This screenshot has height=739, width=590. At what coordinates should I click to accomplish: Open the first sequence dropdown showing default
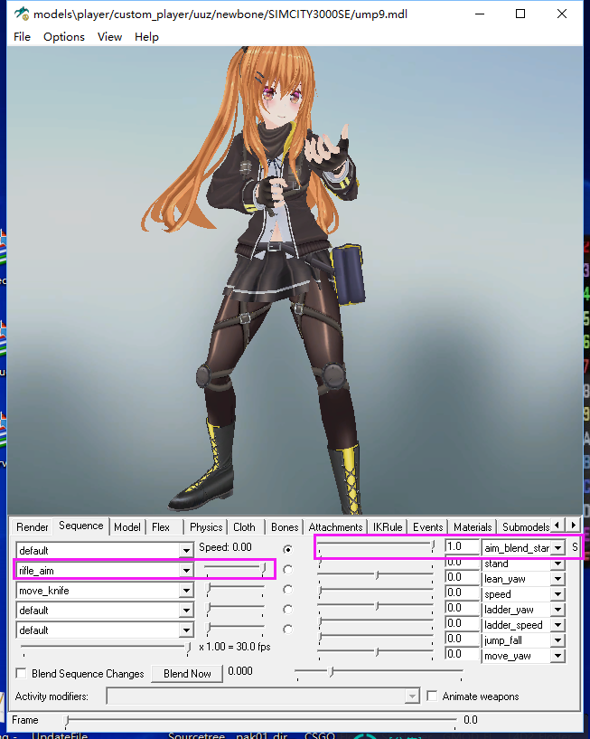186,551
